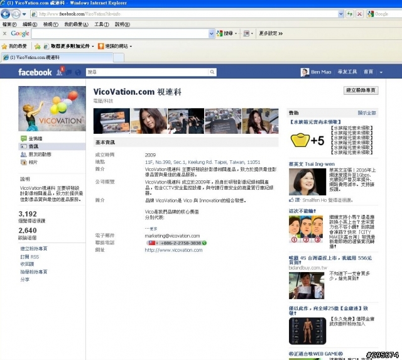Click the facebook logo in the header
Viewport: 402px width, 360px height.
(35, 72)
